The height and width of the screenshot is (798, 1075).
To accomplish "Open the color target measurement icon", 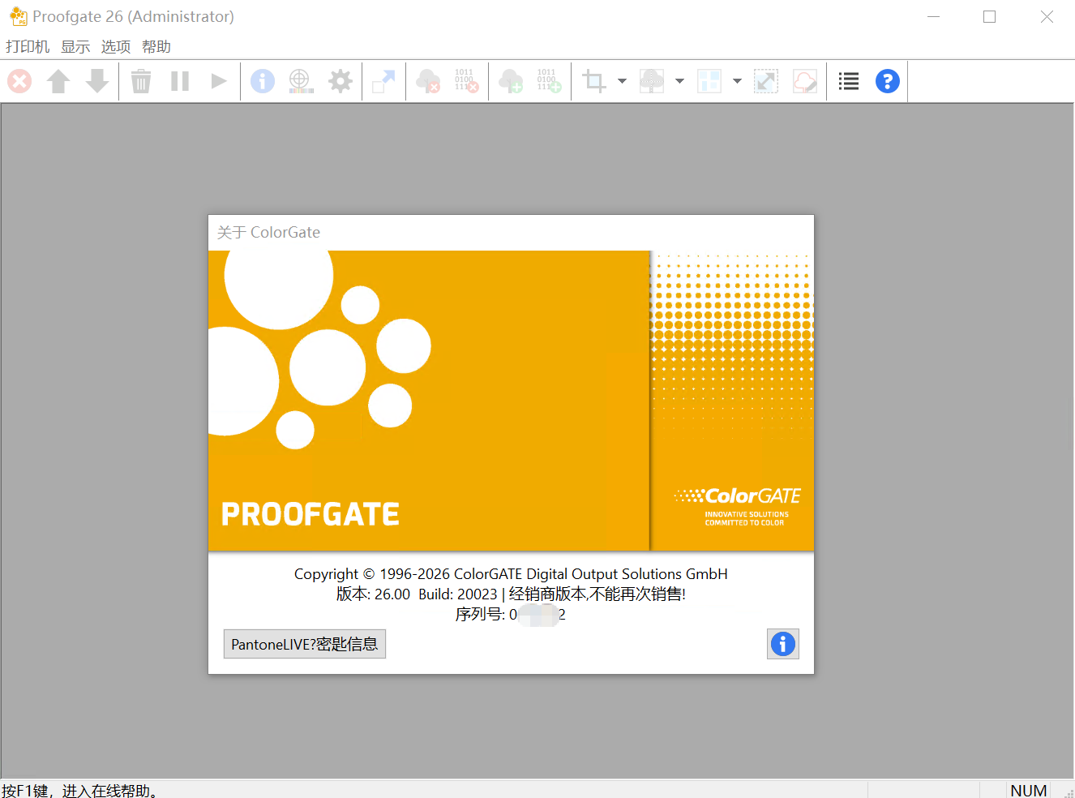I will [x=301, y=81].
